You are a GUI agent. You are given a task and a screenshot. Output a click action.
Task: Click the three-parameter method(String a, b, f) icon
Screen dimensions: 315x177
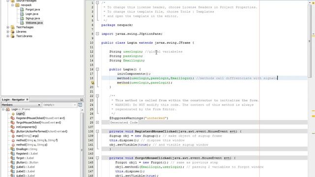coord(13,140)
